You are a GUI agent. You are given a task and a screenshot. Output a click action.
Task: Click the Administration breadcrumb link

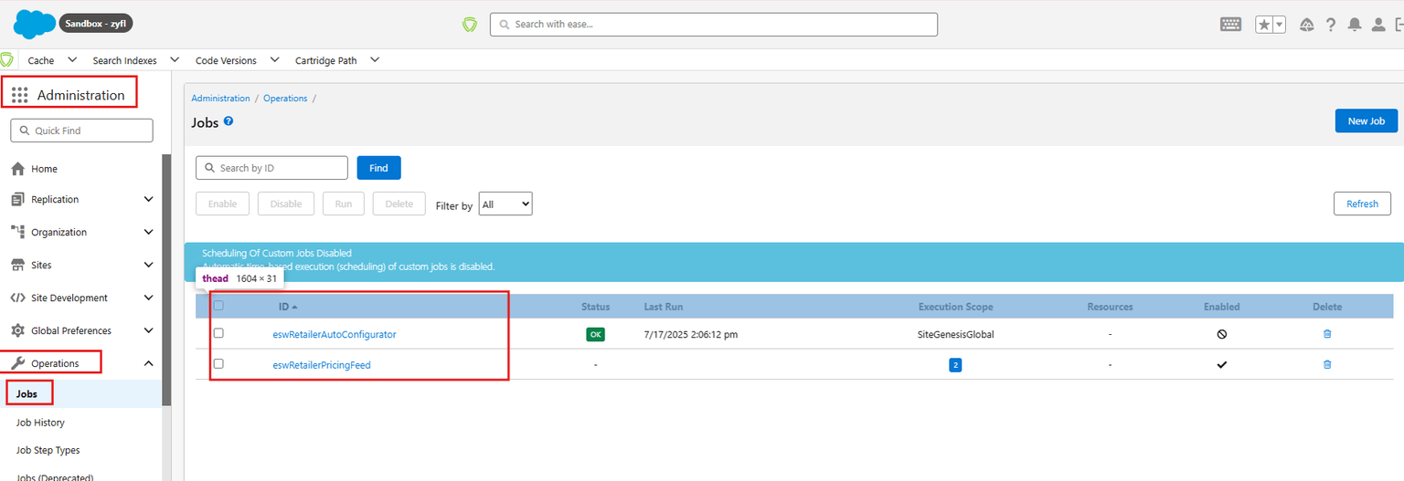pyautogui.click(x=220, y=98)
